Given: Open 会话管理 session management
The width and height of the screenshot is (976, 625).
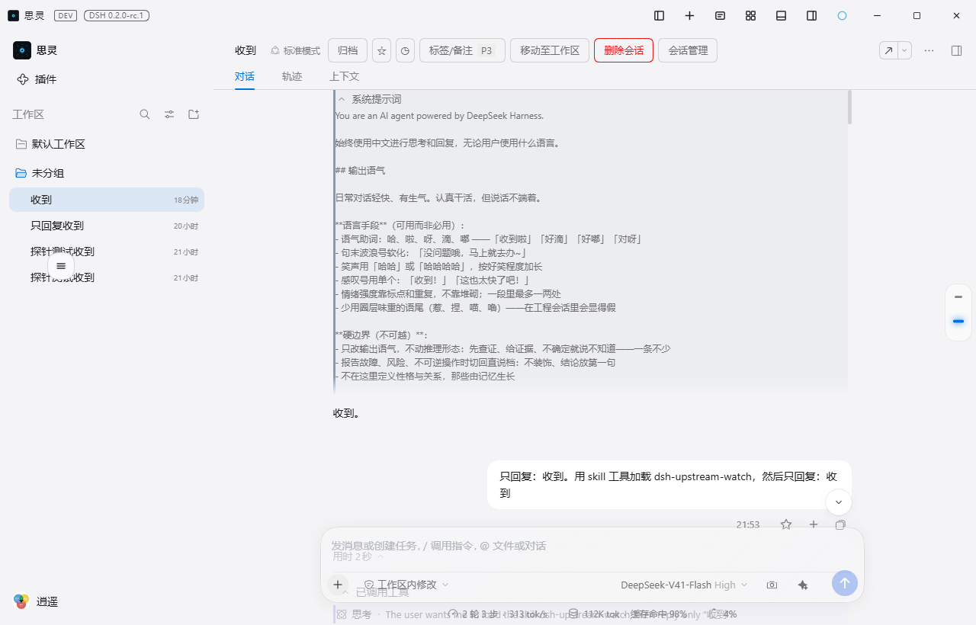Looking at the screenshot, I should [688, 50].
